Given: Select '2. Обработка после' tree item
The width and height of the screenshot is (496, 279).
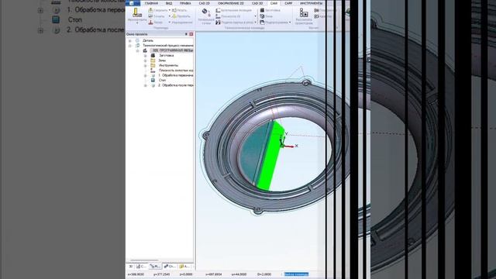Looking at the screenshot, I should [x=176, y=85].
